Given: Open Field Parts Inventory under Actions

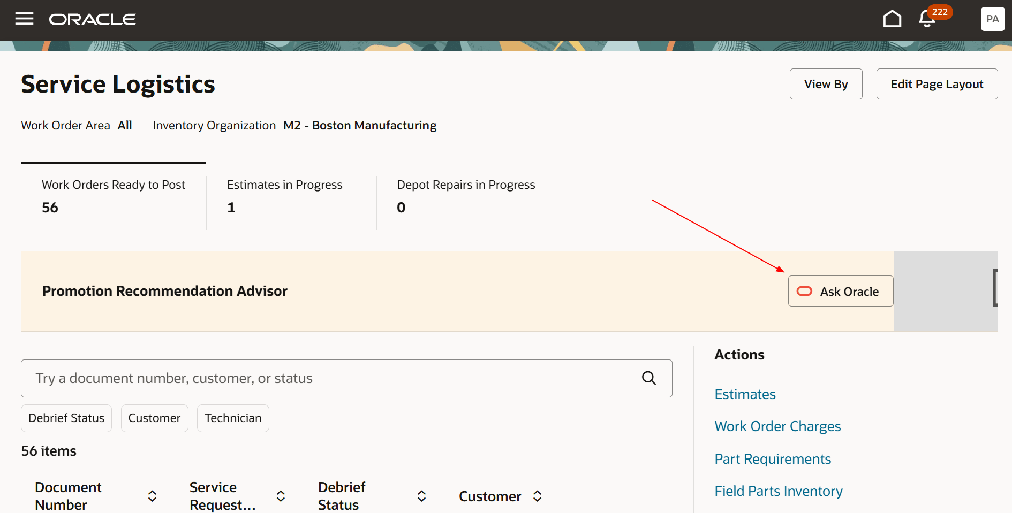Looking at the screenshot, I should tap(778, 491).
